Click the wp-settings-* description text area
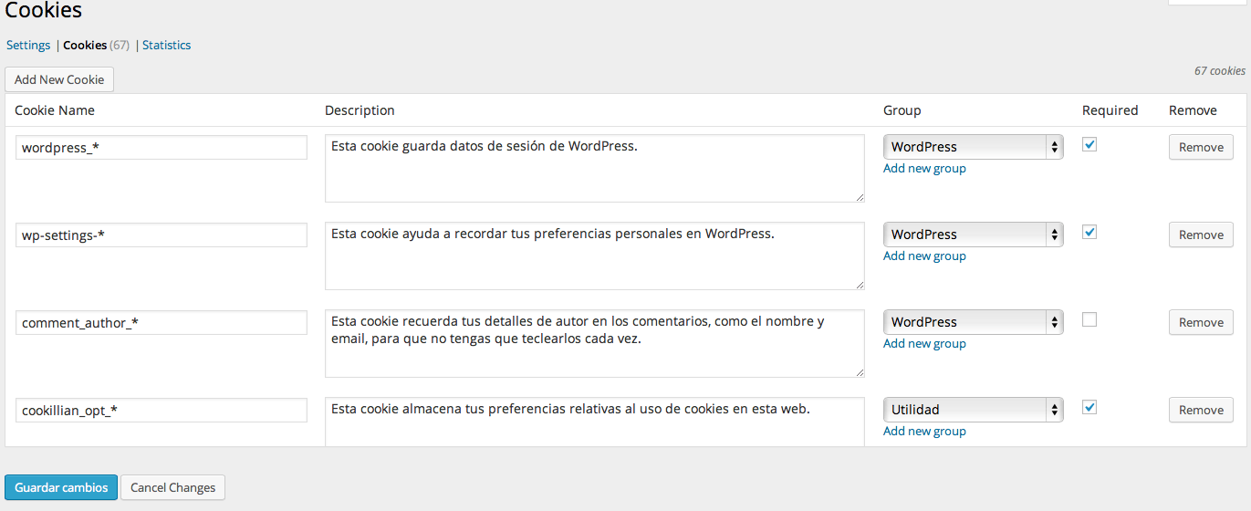Screen dimensions: 1251x511 coord(595,255)
